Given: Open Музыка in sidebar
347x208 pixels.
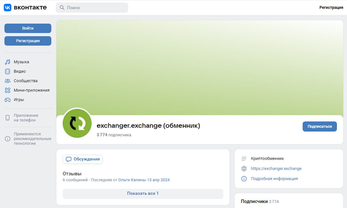Looking at the screenshot, I should click(x=21, y=62).
